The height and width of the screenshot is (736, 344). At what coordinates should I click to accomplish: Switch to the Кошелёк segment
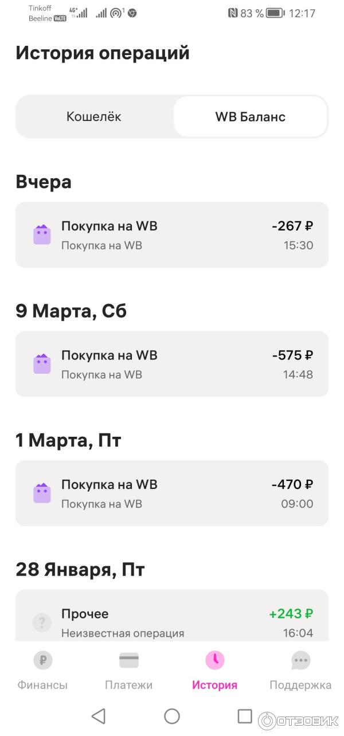94,117
